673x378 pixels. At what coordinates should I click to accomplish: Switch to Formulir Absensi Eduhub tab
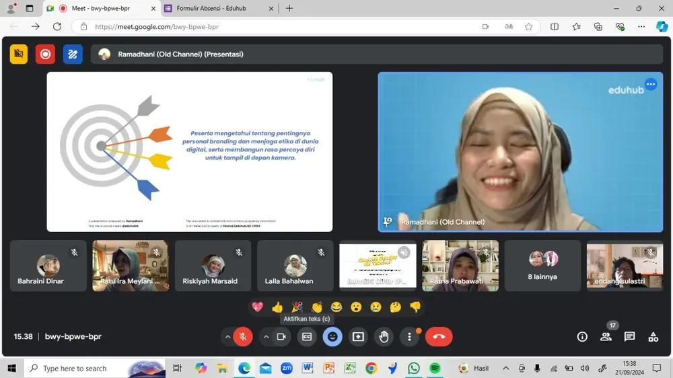coord(219,8)
